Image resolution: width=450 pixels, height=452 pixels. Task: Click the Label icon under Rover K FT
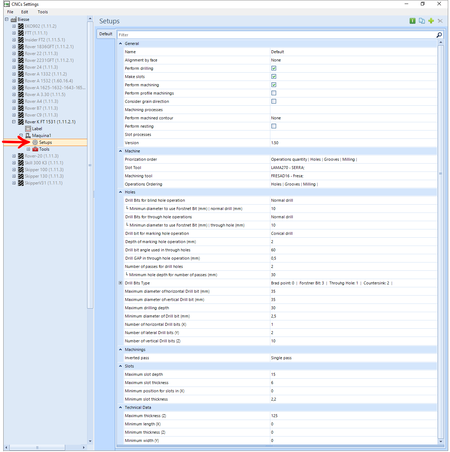pos(28,129)
